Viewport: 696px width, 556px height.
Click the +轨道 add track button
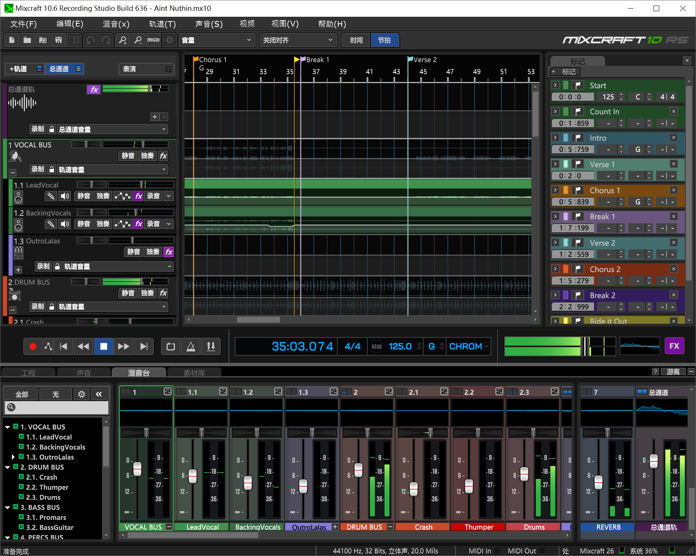tap(19, 69)
